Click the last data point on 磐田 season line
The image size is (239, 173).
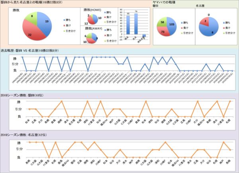(x=230, y=101)
